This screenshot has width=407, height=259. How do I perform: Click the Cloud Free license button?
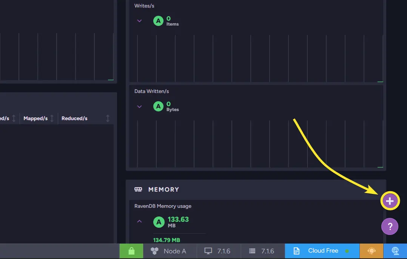323,251
